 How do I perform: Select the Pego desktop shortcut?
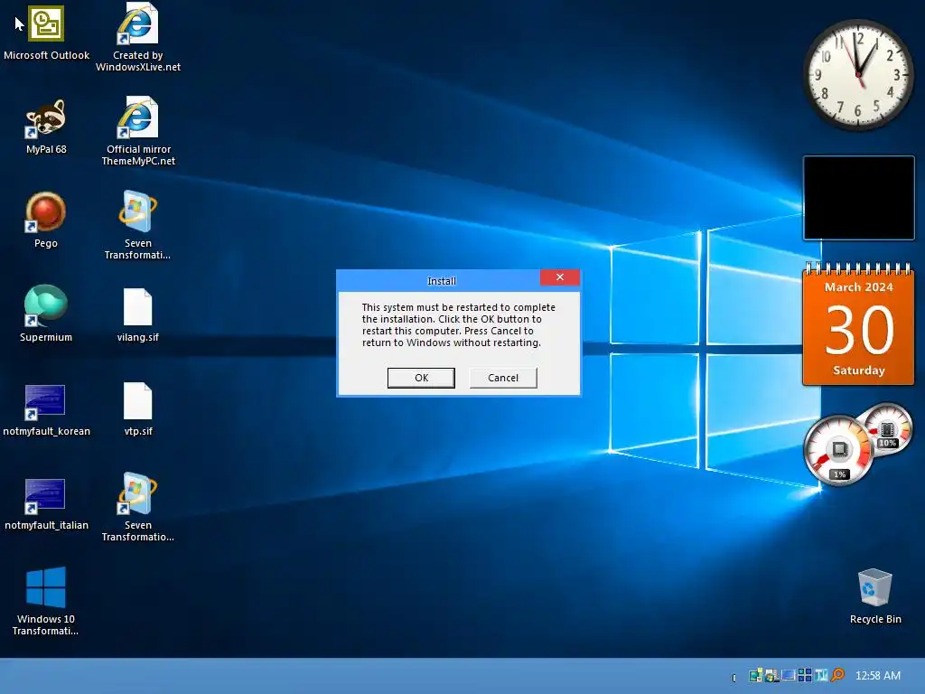[x=46, y=220]
